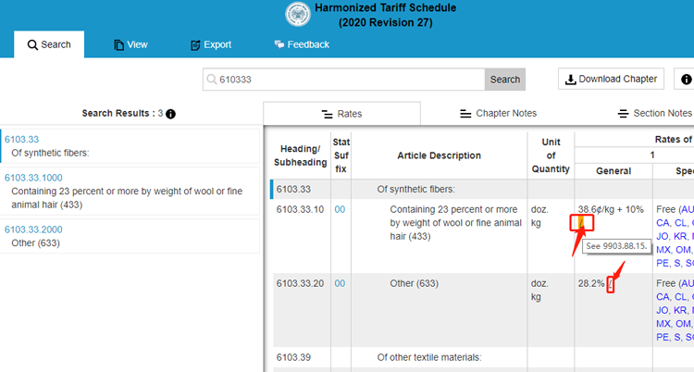Viewport: 694px width, 372px height.
Task: Select the 6103.33 search result
Action: point(20,139)
